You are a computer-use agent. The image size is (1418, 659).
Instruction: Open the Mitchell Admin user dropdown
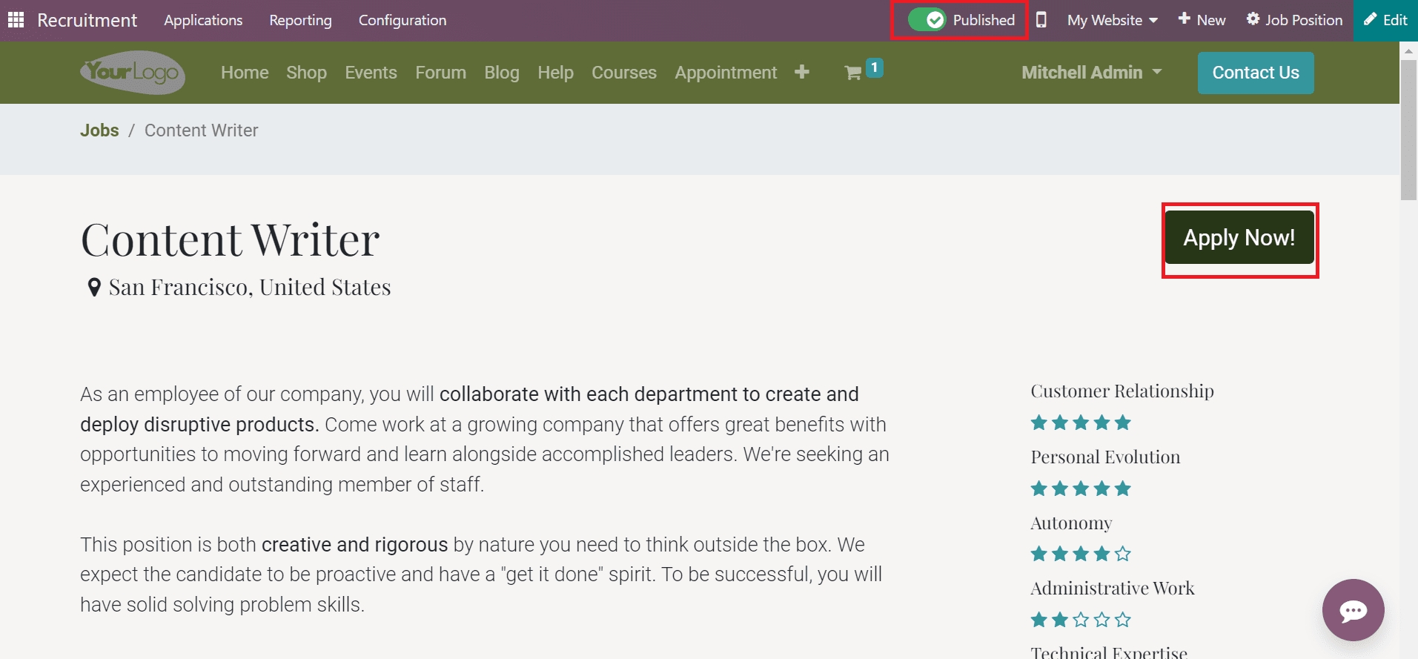[1091, 73]
